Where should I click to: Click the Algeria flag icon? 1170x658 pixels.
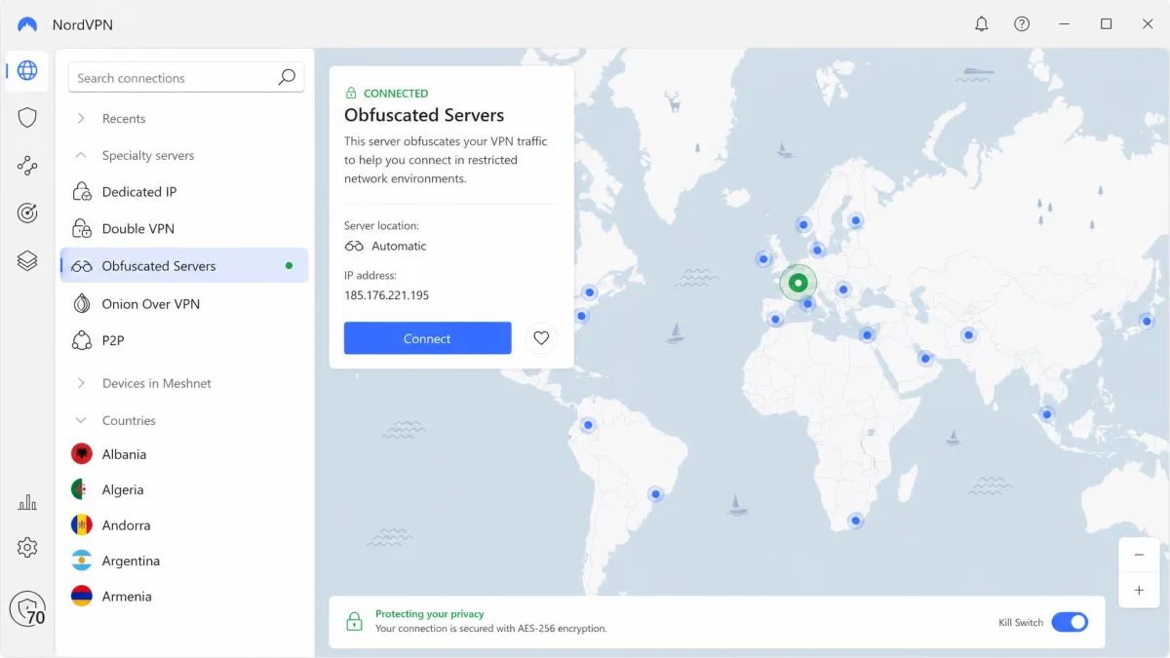[82, 489]
